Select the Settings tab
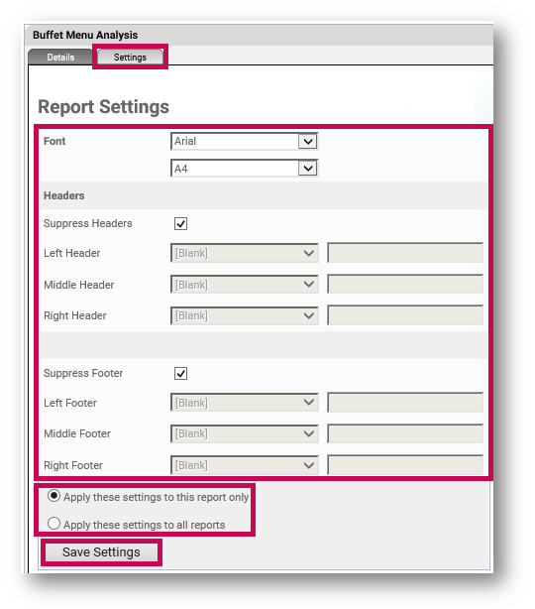 click(130, 58)
